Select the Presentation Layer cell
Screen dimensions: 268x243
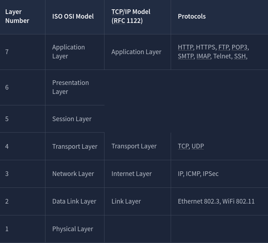pos(70,87)
